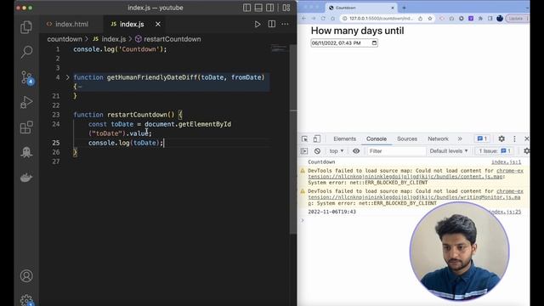Toggle the secondary side bar layout icon

point(270,8)
